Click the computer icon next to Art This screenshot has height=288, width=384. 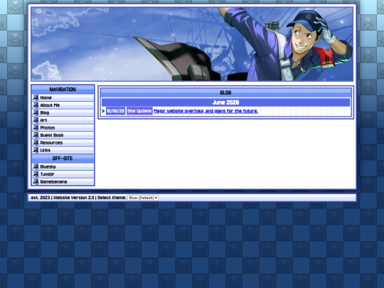[x=36, y=120]
